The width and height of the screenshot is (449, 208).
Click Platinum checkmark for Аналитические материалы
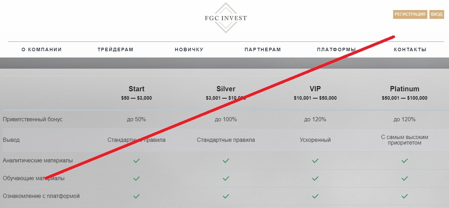pyautogui.click(x=405, y=161)
